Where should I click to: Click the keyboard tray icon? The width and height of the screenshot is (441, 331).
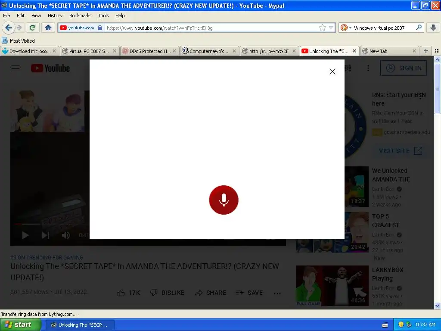pos(385,325)
